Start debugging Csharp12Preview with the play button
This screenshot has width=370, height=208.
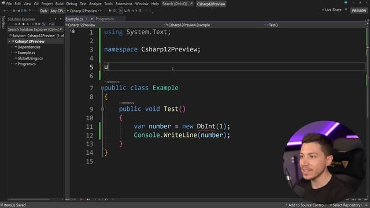point(82,11)
